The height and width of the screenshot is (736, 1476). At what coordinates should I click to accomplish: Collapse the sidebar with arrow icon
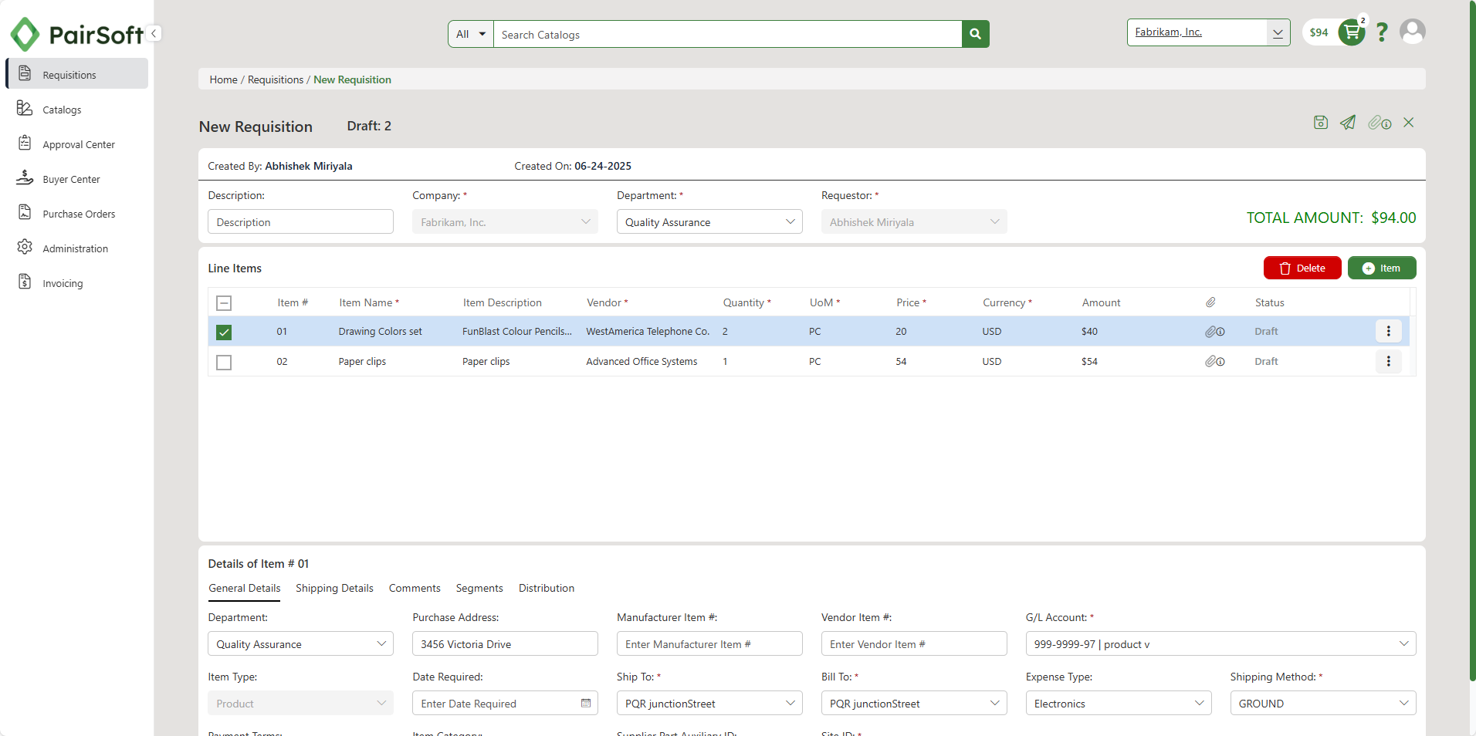pos(154,33)
